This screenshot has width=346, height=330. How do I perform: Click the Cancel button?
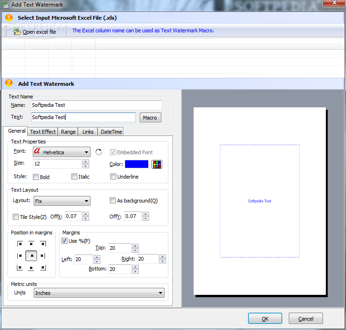click(306, 319)
